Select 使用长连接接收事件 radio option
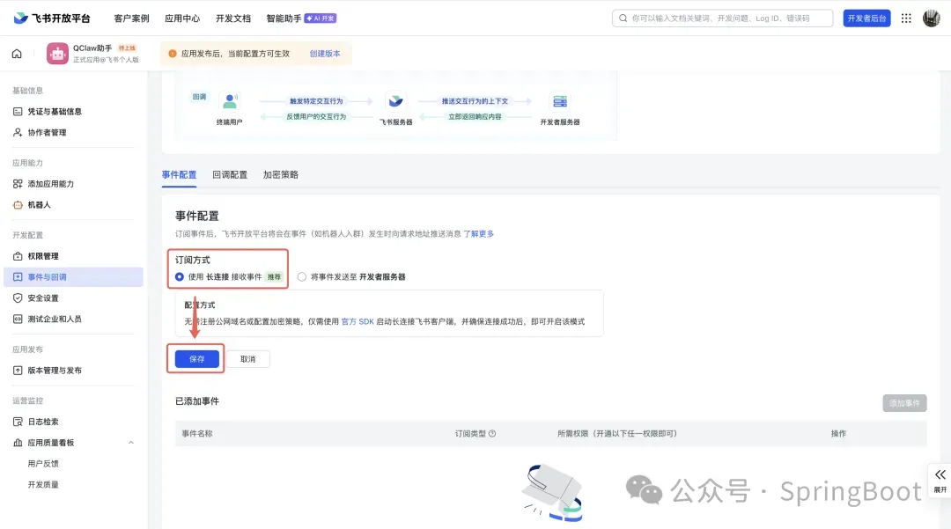Viewport: 951px width, 529px height. click(180, 276)
